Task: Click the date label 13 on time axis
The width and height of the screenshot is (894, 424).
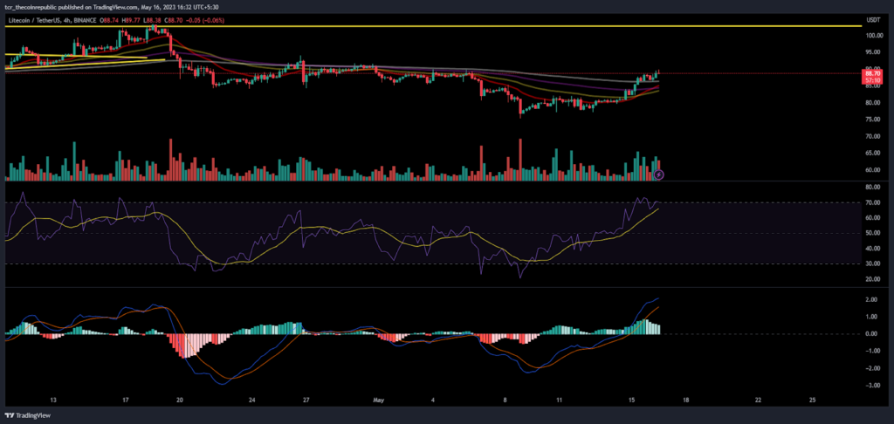Action: pos(53,400)
